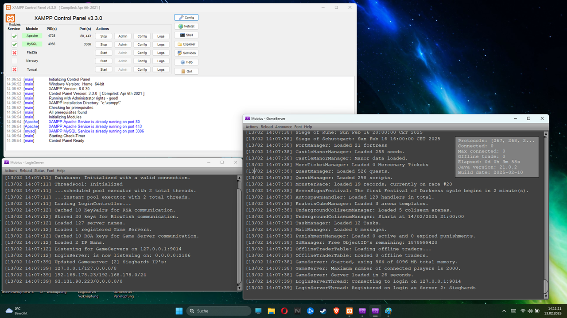Open the Announce menu in GameServer window

pos(283,127)
